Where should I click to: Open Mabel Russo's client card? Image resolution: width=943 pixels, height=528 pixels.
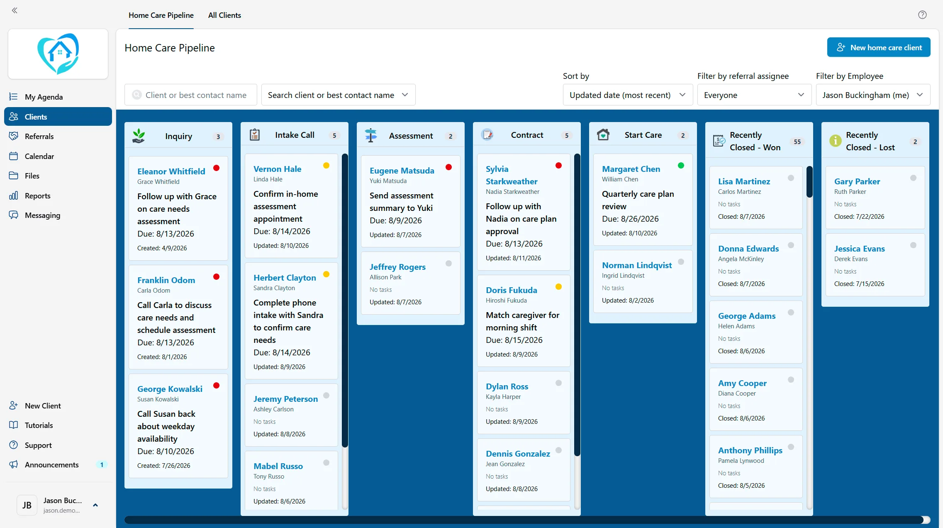coord(291,481)
